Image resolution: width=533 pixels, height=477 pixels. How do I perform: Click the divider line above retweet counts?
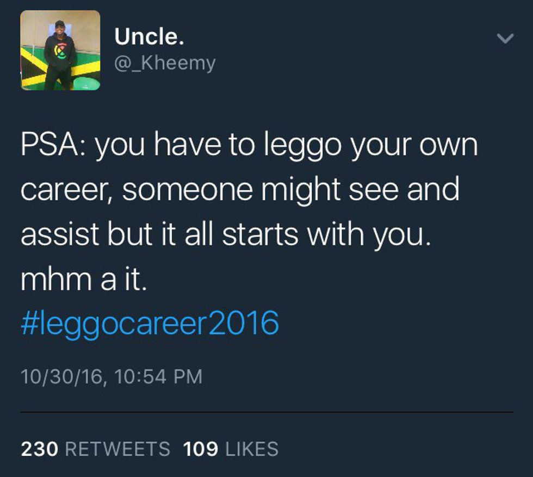pos(267,412)
